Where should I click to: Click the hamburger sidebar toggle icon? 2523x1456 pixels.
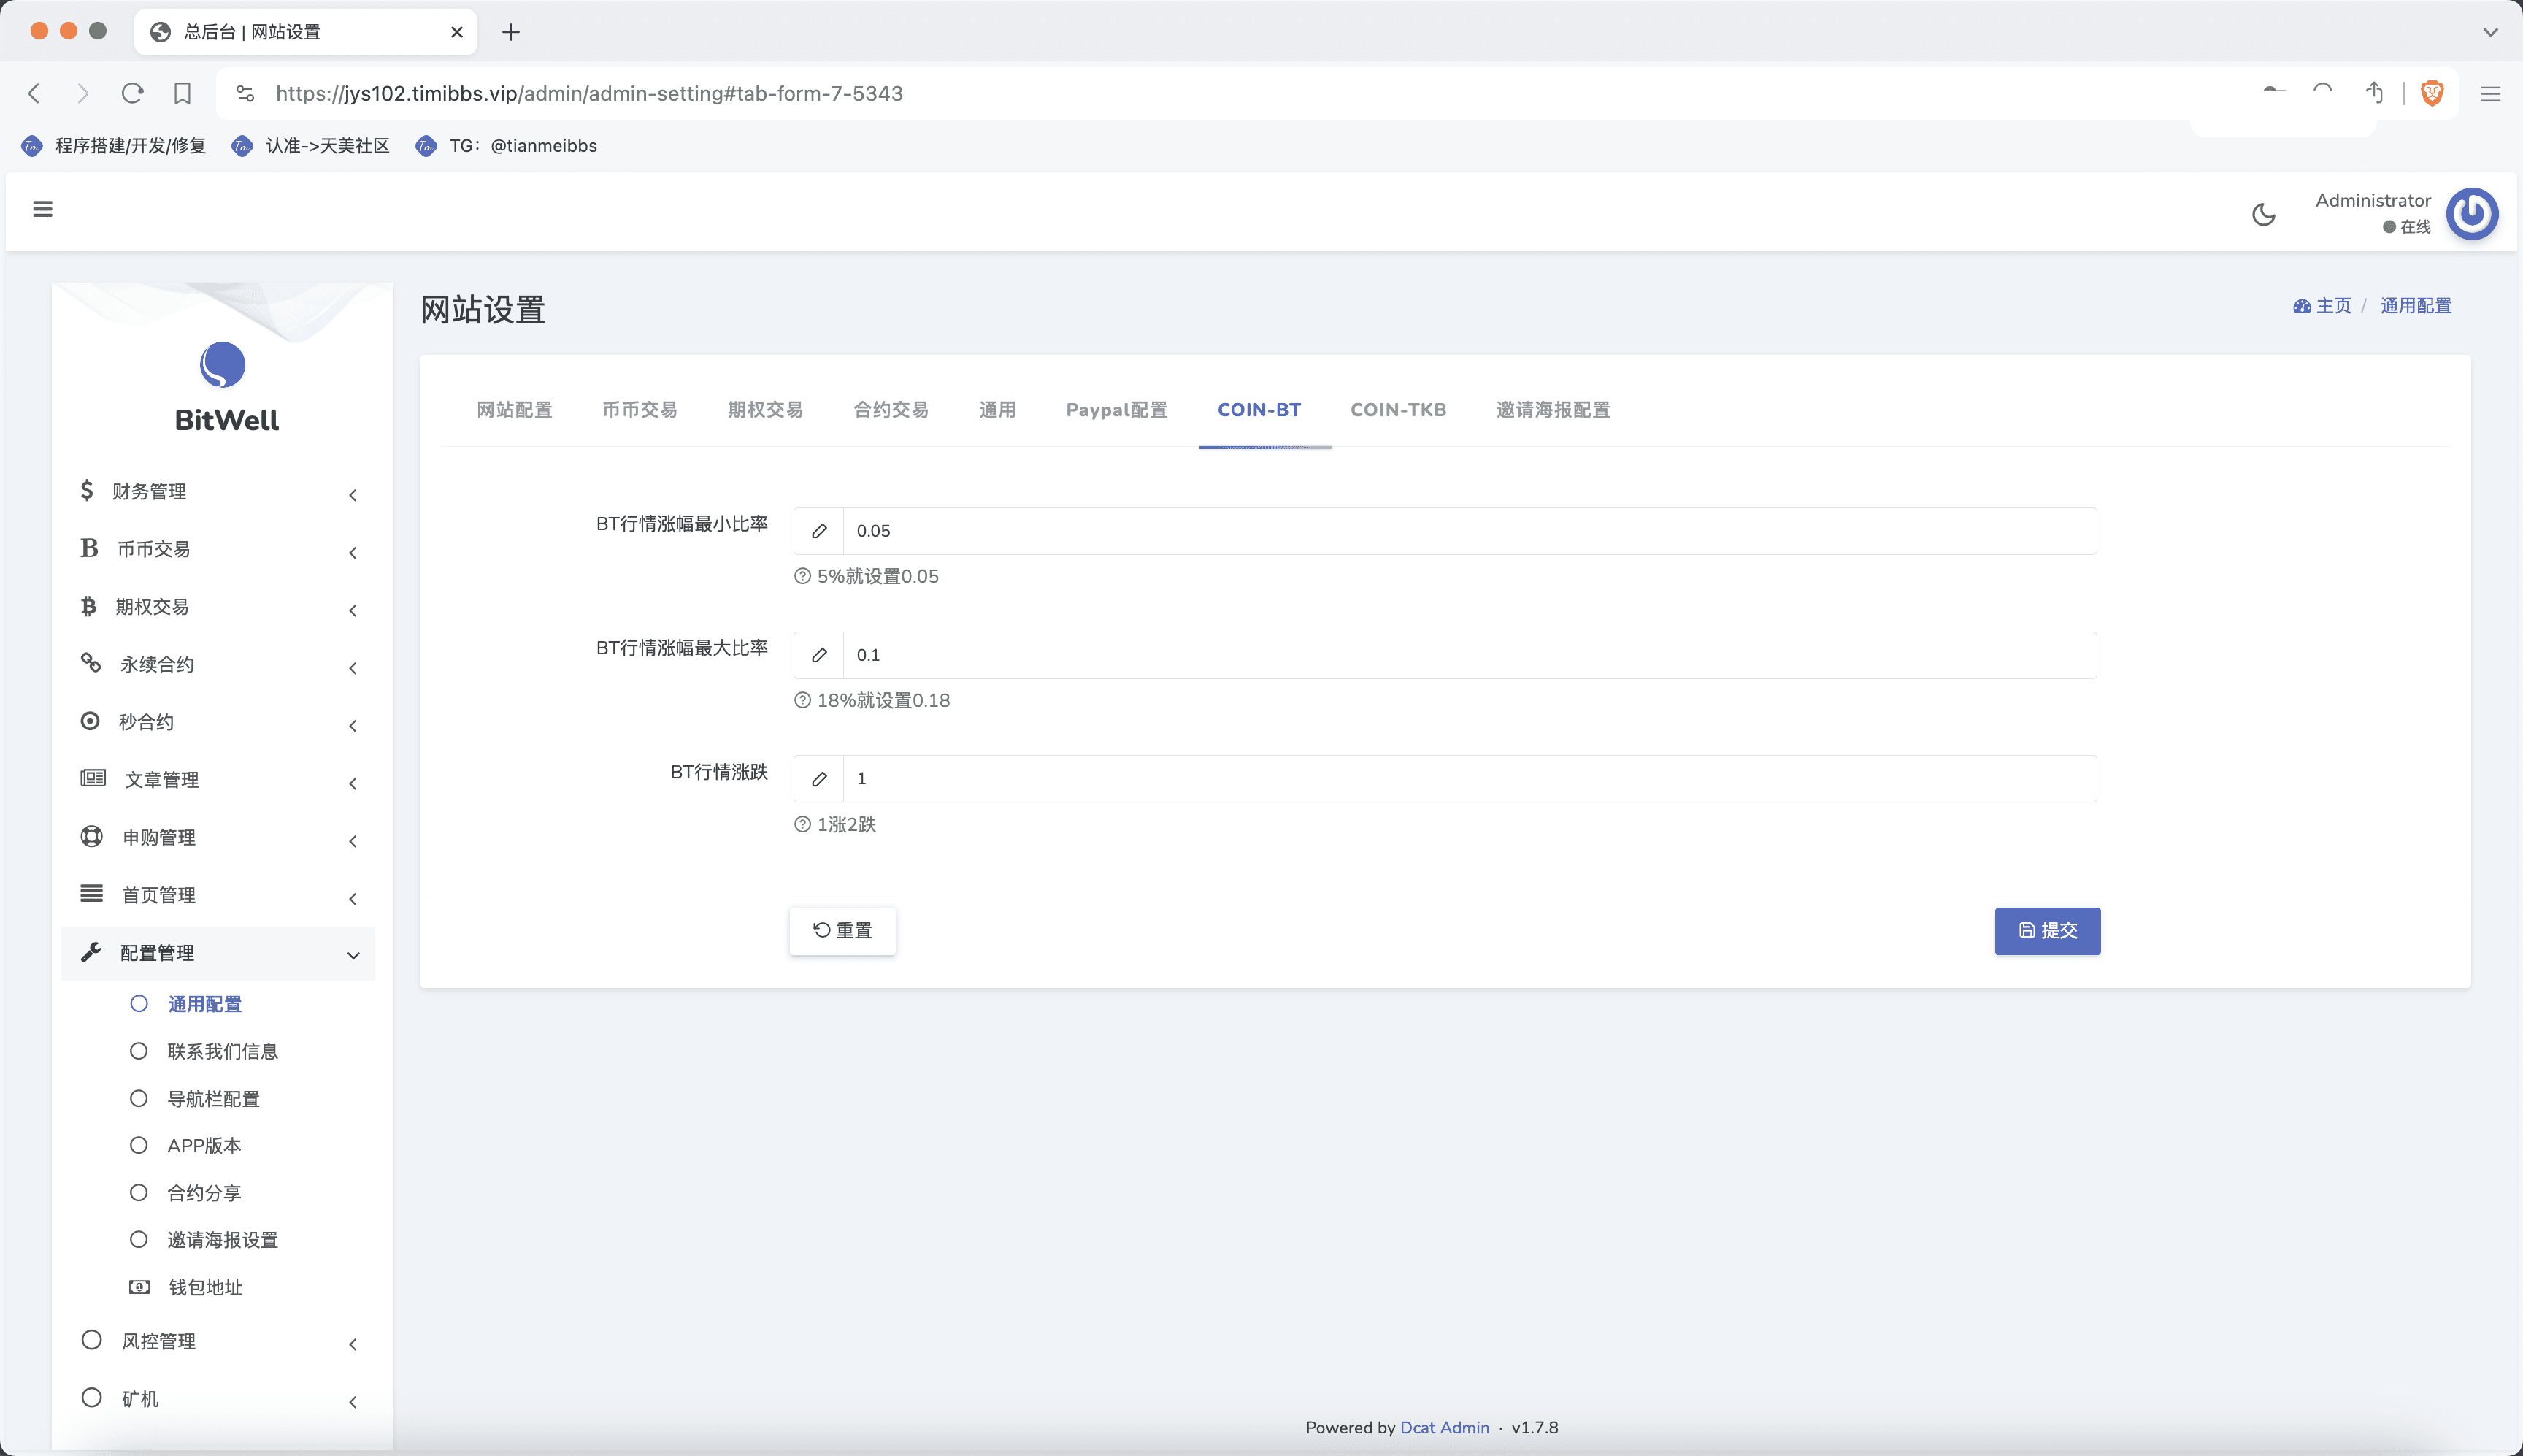[x=42, y=209]
